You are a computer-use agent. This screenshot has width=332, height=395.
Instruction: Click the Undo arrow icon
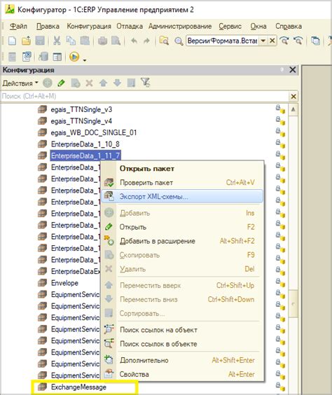[134, 41]
